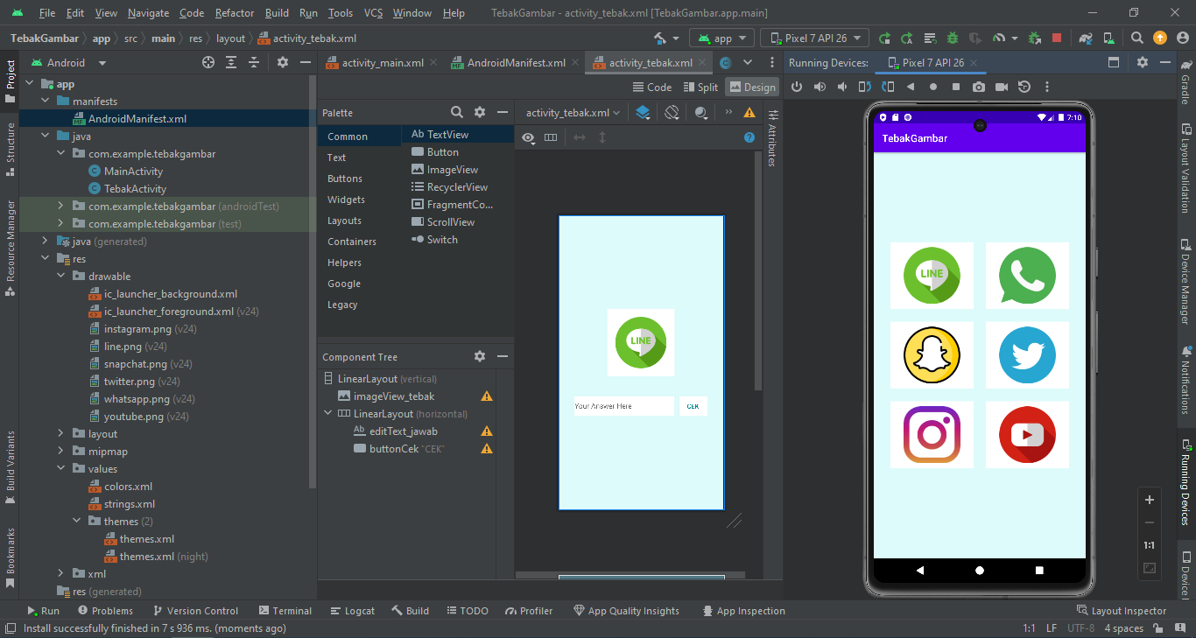Open the VCS menu
This screenshot has height=638, width=1196.
(x=373, y=13)
